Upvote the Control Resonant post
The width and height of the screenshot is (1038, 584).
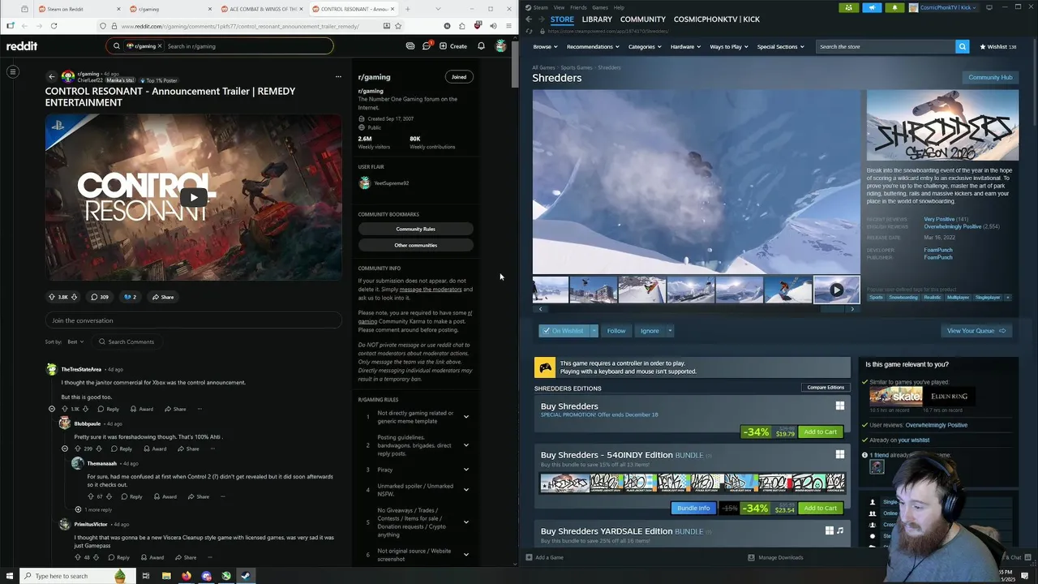(52, 297)
